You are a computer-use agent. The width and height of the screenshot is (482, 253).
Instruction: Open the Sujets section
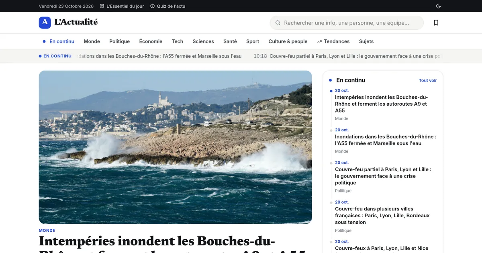[x=366, y=41]
